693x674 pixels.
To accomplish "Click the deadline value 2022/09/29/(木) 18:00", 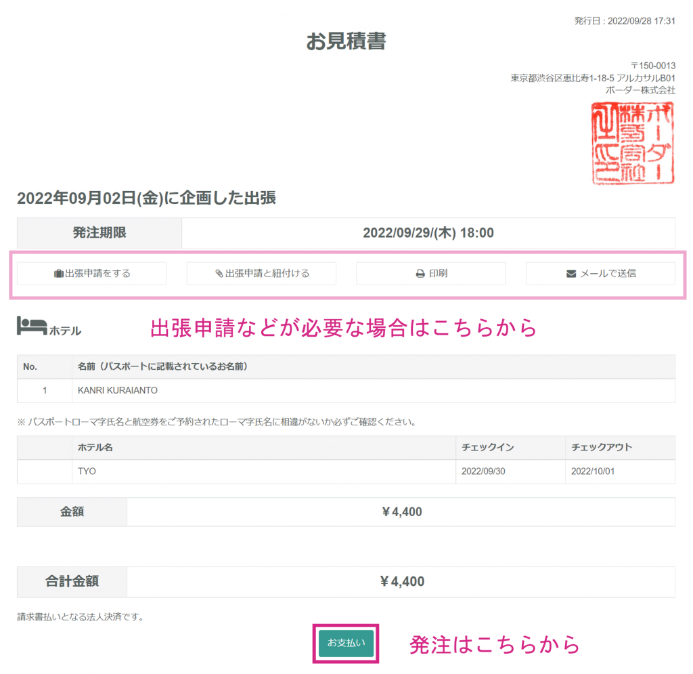I will (x=428, y=232).
